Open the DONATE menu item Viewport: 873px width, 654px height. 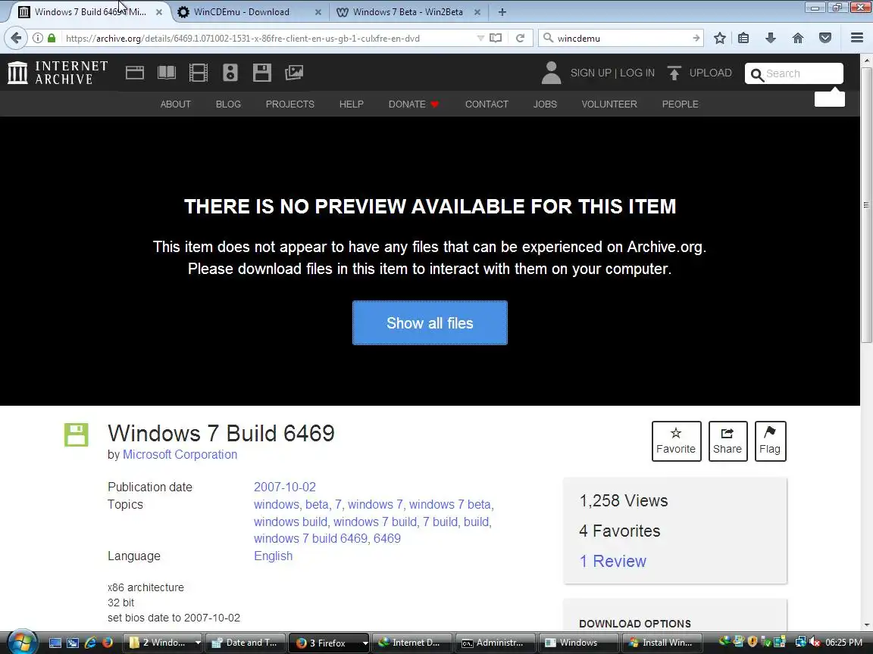[414, 104]
